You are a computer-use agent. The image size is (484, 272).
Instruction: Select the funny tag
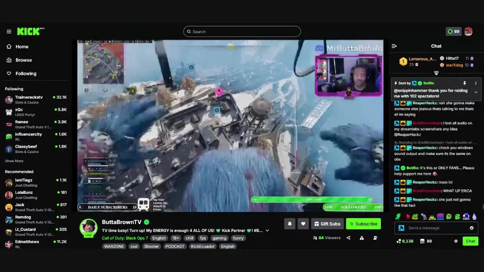click(238, 238)
